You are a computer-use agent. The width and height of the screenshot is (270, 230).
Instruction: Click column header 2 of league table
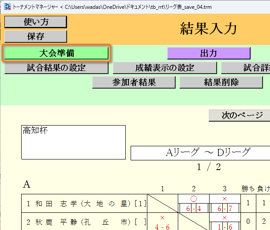coord(194,189)
